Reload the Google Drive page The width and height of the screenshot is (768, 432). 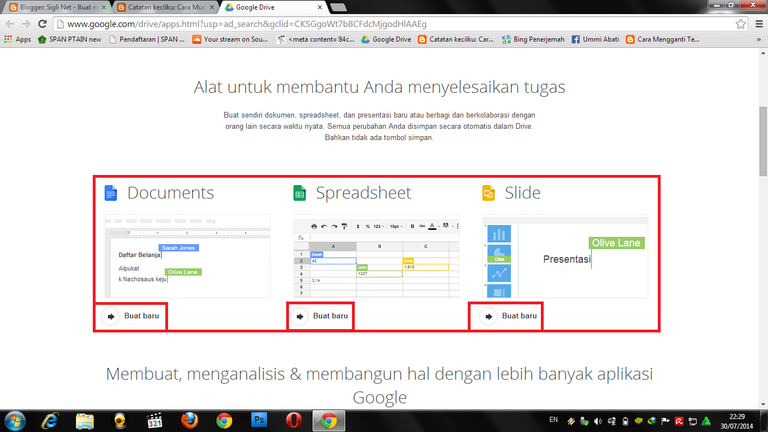click(42, 24)
